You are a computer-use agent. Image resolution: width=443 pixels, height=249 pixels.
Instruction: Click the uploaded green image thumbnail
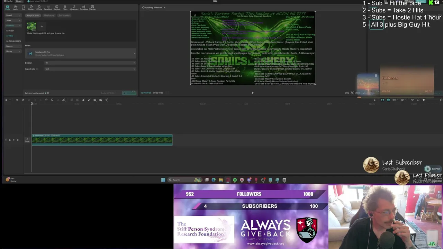coord(31,26)
